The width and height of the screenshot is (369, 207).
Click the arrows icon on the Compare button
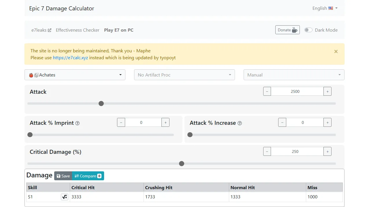76,176
